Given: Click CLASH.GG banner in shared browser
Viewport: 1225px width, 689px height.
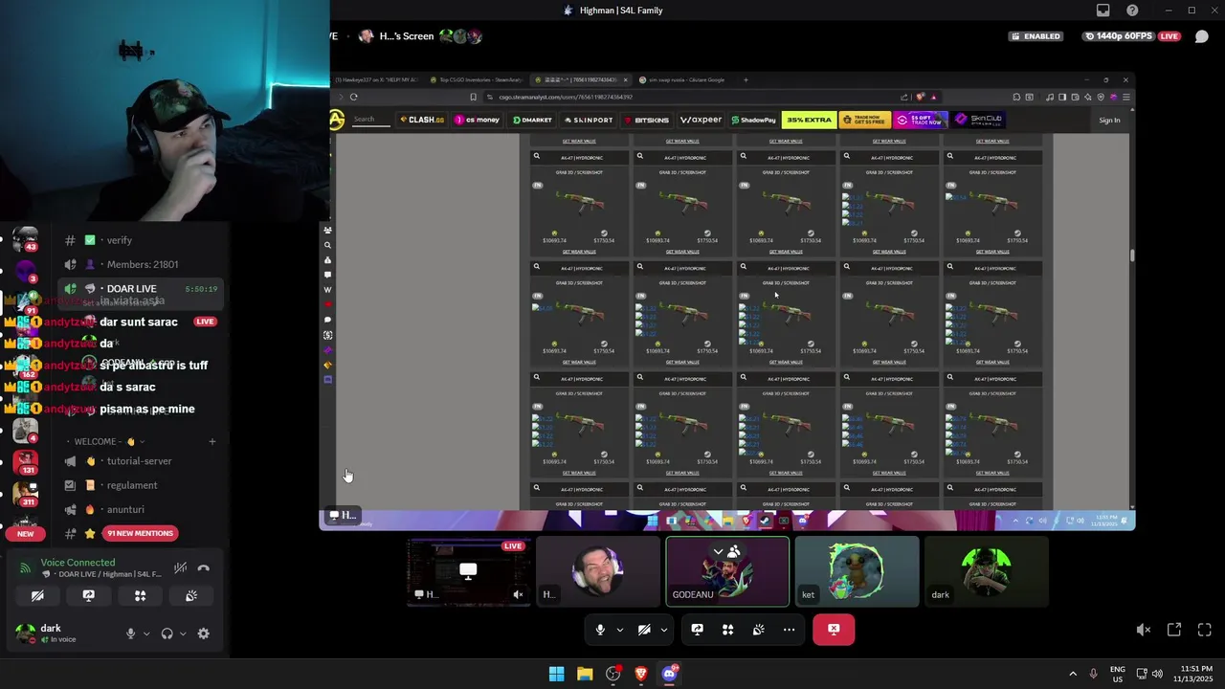Looking at the screenshot, I should pyautogui.click(x=421, y=120).
